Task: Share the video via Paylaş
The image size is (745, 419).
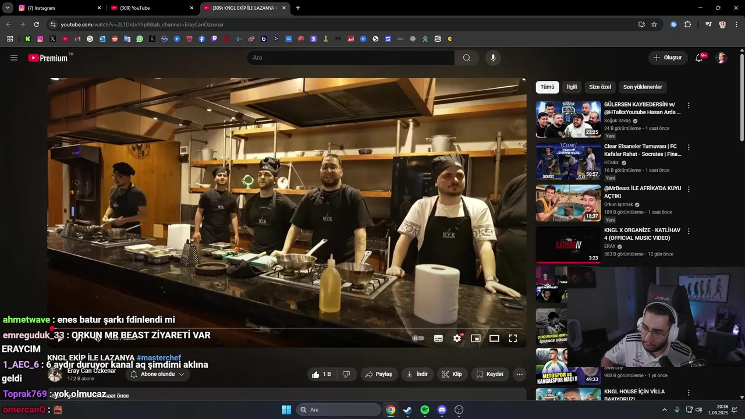Action: pyautogui.click(x=379, y=374)
